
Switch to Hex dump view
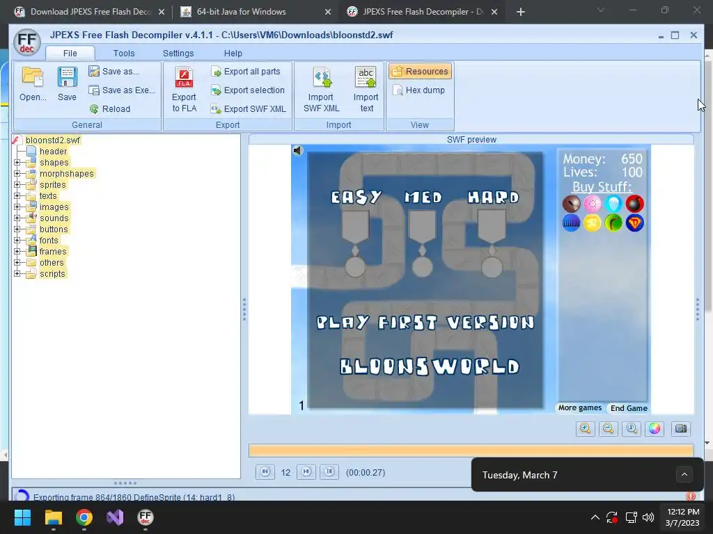418,90
